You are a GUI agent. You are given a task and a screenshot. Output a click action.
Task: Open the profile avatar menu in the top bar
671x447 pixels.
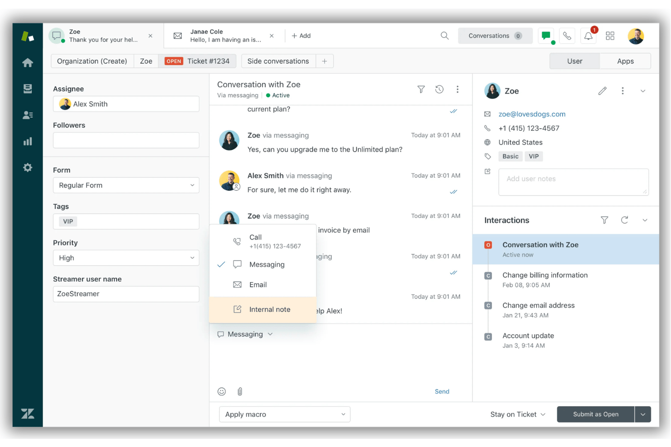pyautogui.click(x=636, y=36)
